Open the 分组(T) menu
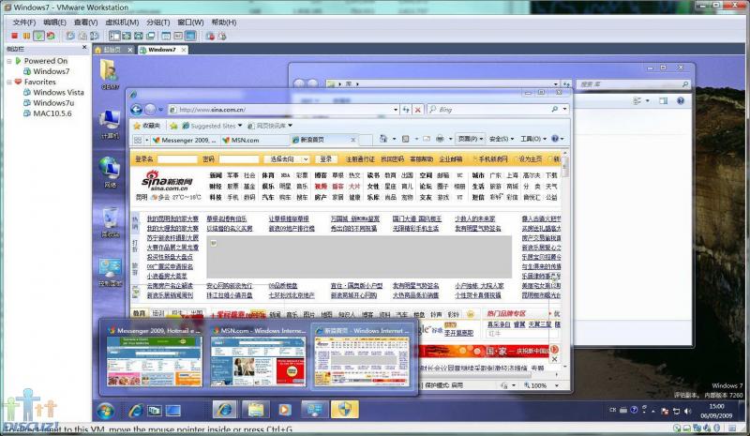The image size is (750, 436). point(157,22)
